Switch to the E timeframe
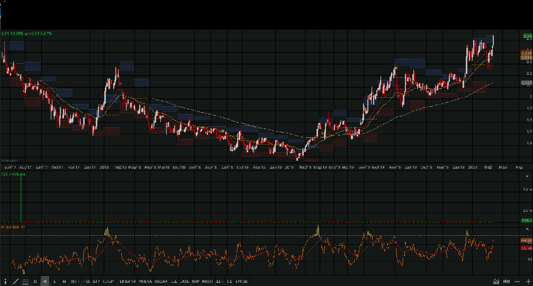The width and height of the screenshot is (533, 286). click(55, 281)
